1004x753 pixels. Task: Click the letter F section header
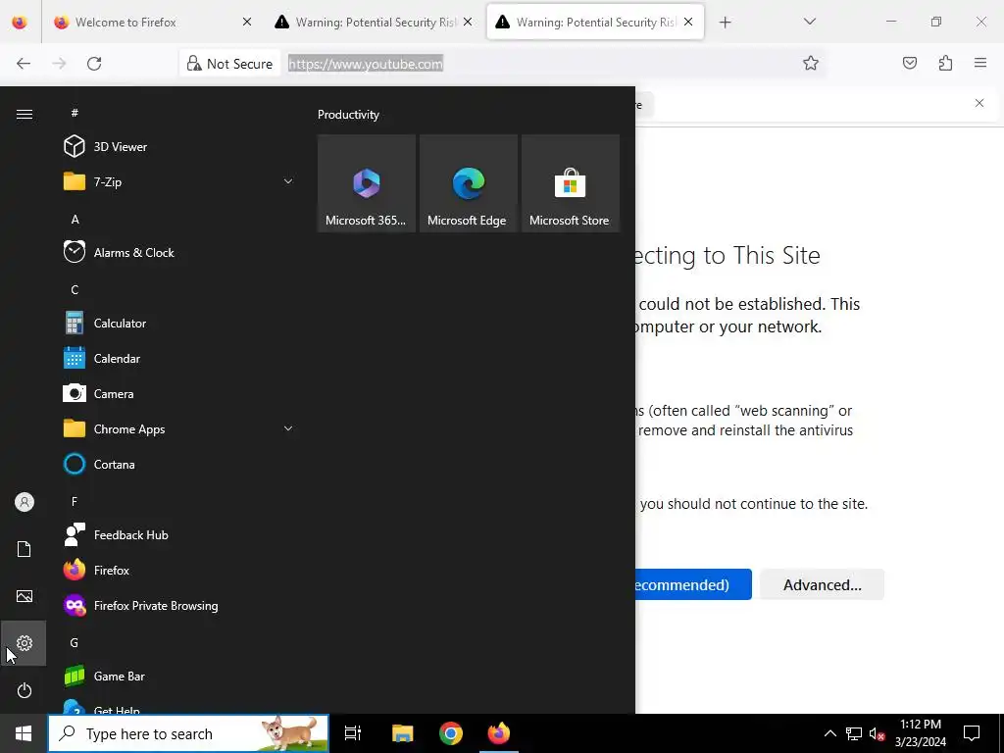click(75, 501)
